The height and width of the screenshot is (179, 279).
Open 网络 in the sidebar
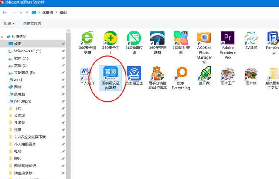click(18, 87)
